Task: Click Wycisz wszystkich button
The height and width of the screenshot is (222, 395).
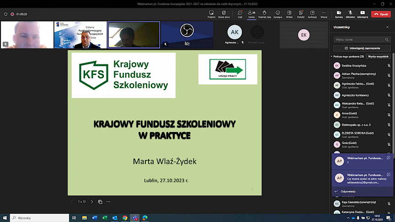Action: click(378, 57)
